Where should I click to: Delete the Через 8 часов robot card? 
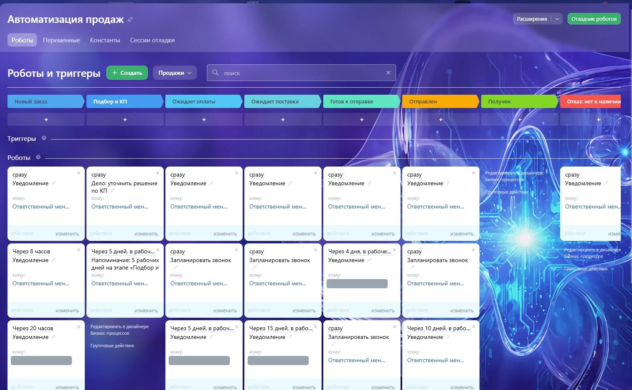[x=79, y=250]
